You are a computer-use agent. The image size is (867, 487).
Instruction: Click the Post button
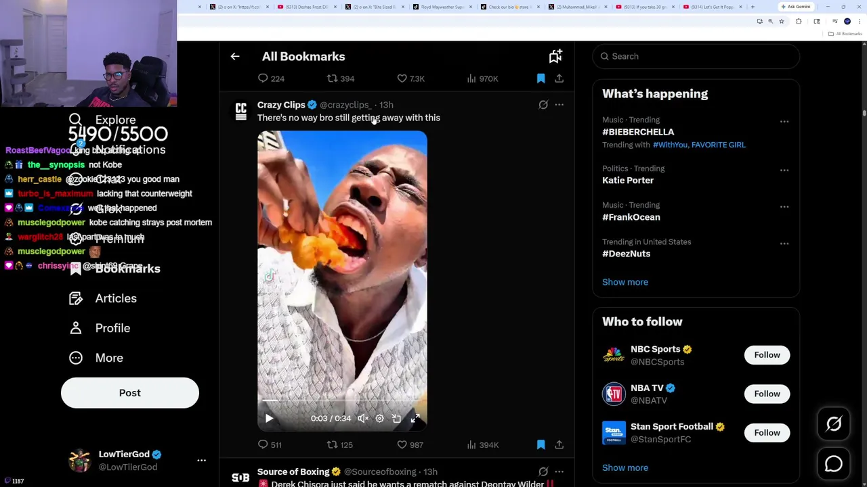pyautogui.click(x=130, y=393)
